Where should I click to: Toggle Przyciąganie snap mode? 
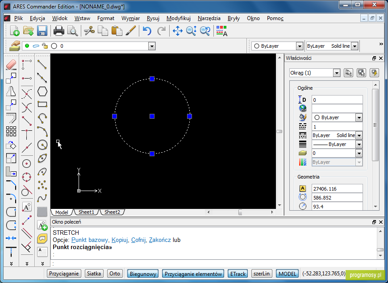coord(64,274)
